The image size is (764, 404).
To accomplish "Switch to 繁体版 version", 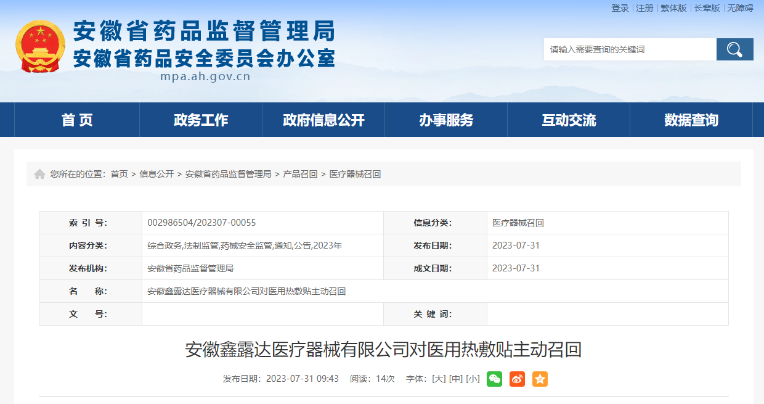I will [673, 8].
